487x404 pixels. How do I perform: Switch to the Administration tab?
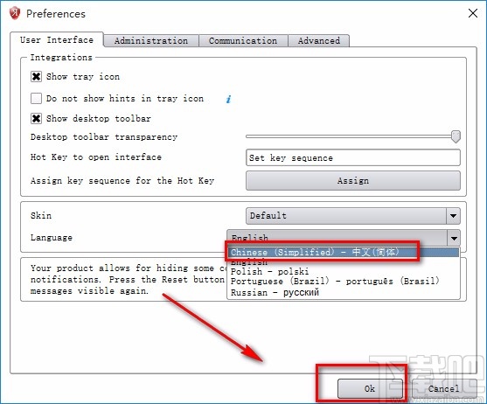pyautogui.click(x=151, y=41)
